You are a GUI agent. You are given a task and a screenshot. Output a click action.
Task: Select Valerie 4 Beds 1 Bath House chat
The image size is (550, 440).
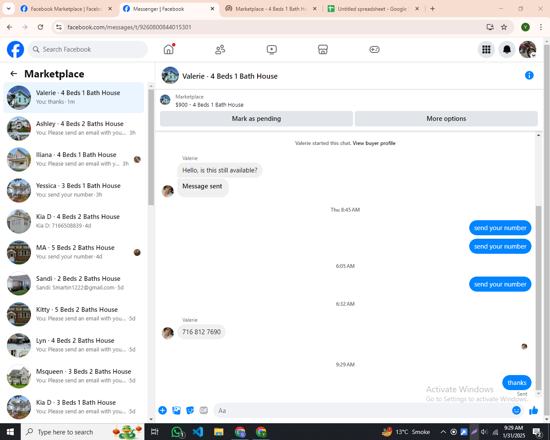point(74,98)
